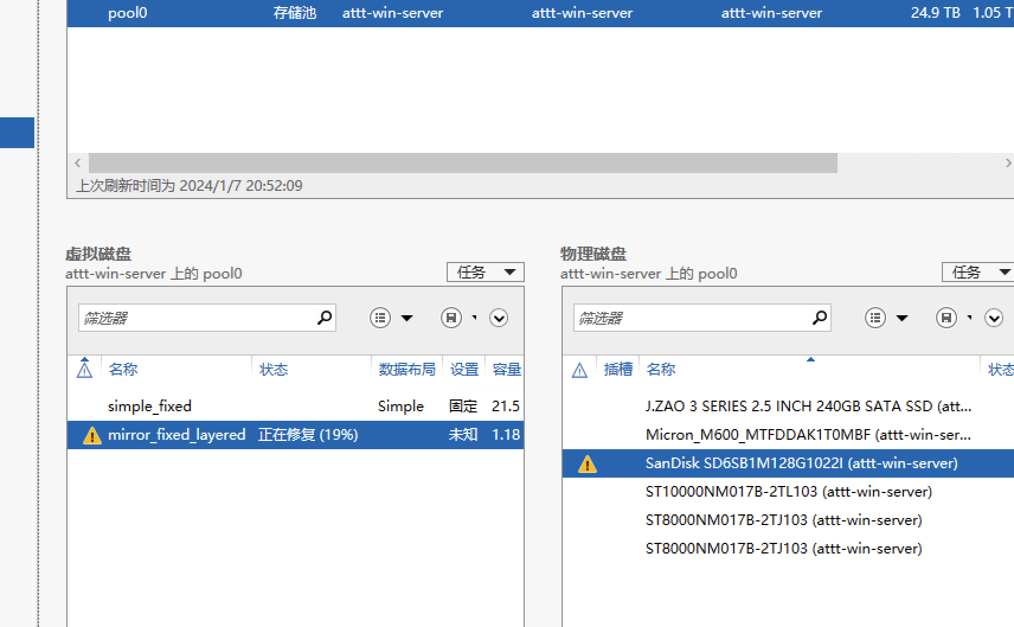Click the 24.9 TB capacity value for pool0
The height and width of the screenshot is (627, 1014).
pos(935,12)
